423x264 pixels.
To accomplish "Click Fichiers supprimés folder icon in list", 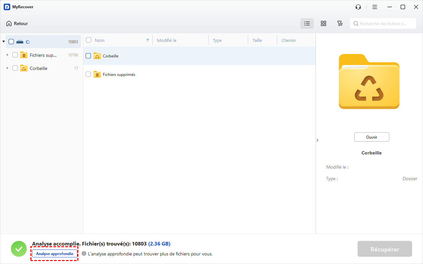I will [x=97, y=75].
